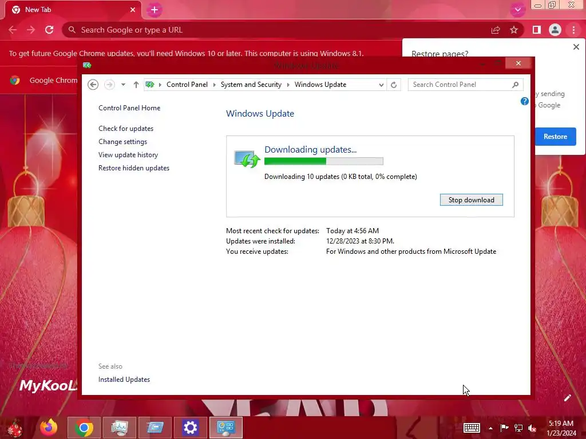The image size is (586, 439).
Task: Open recent locations dropdown arrow
Action: 123,85
